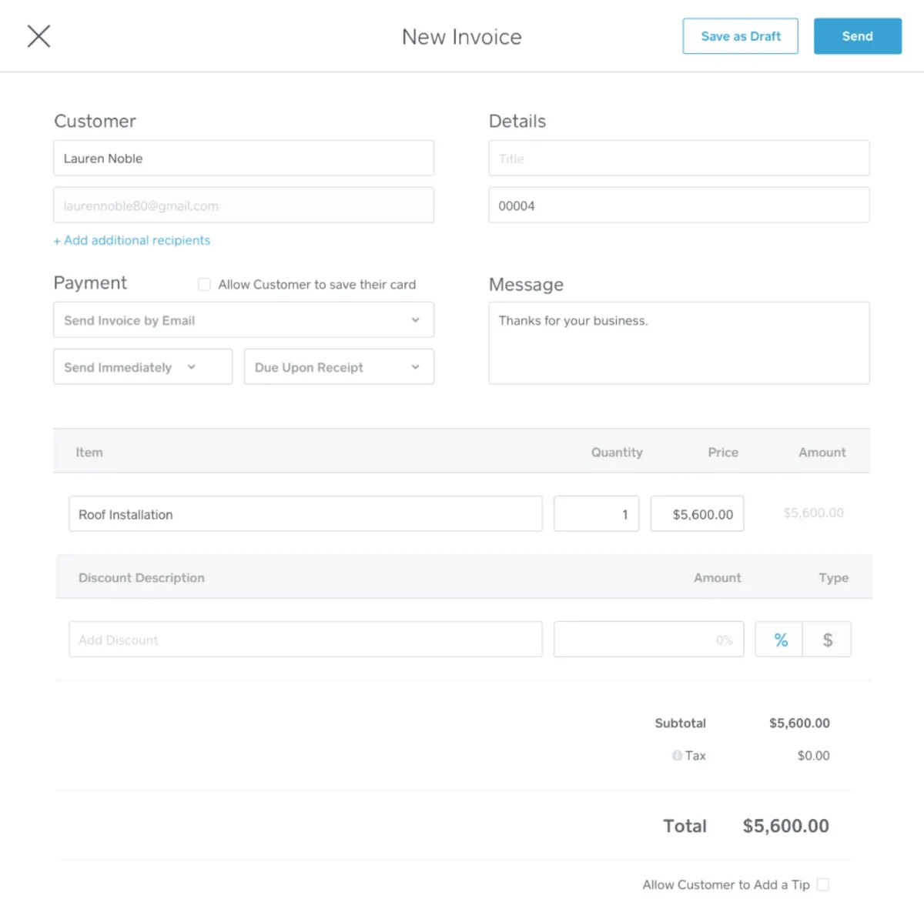
Task: Click the $5,600.00 price field
Action: (x=697, y=514)
